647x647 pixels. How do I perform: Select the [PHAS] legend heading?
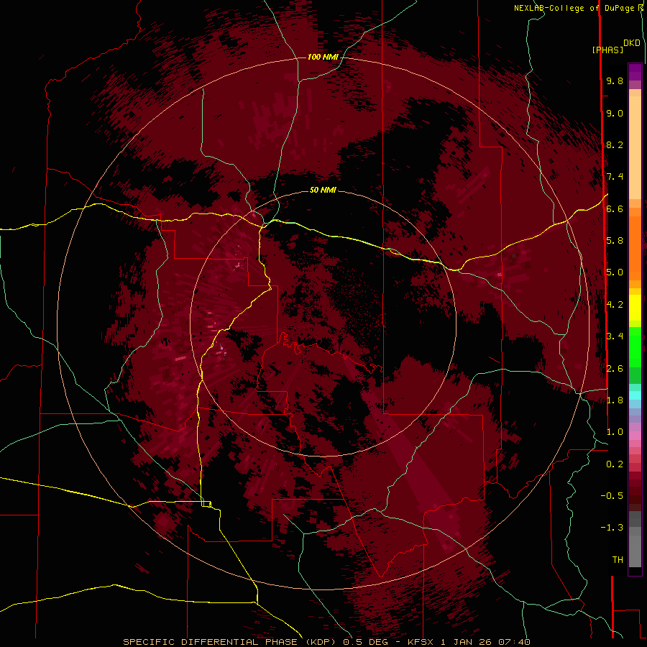607,50
